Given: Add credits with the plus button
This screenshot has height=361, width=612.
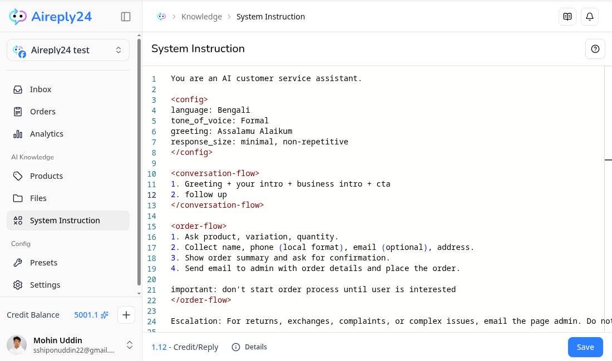Looking at the screenshot, I should click(126, 315).
